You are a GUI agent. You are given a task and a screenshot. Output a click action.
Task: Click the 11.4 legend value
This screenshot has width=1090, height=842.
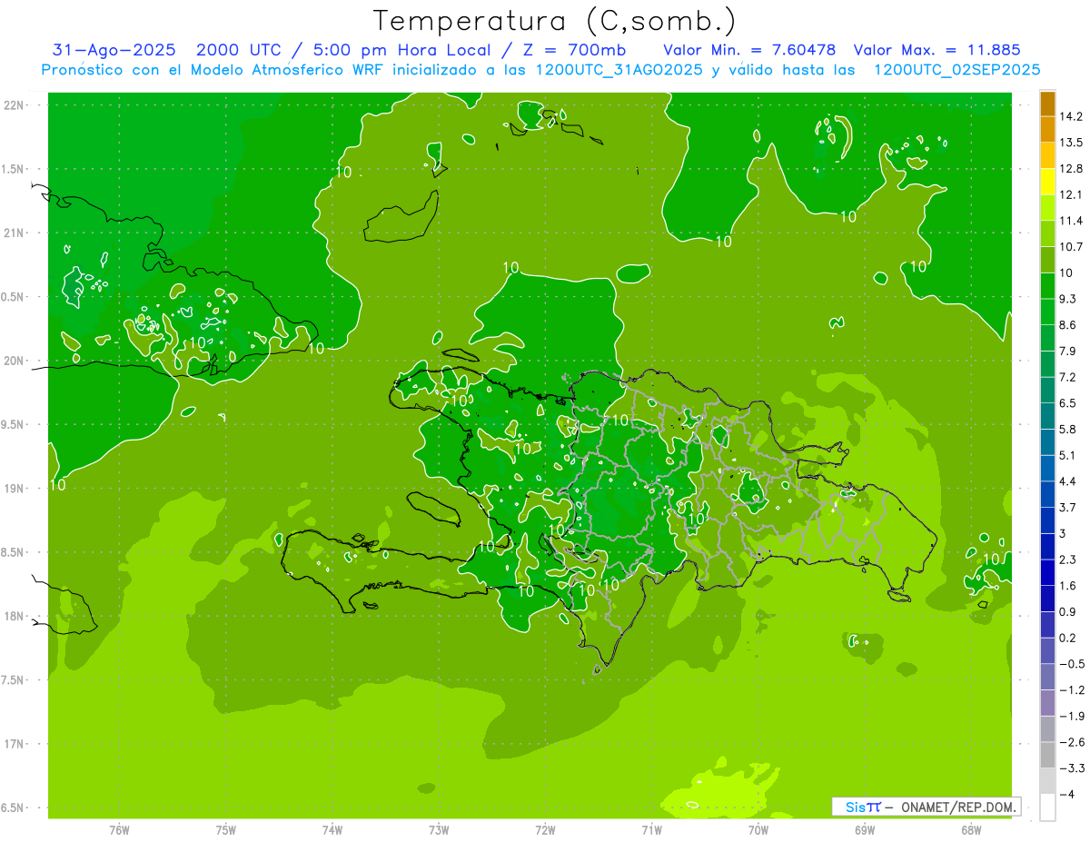click(1070, 221)
